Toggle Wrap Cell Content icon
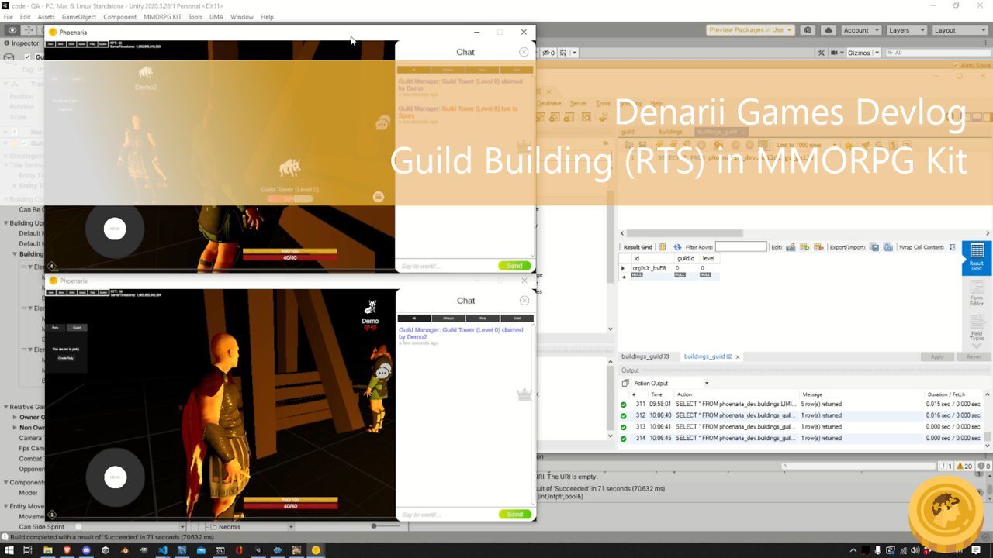The height and width of the screenshot is (558, 993). 952,247
